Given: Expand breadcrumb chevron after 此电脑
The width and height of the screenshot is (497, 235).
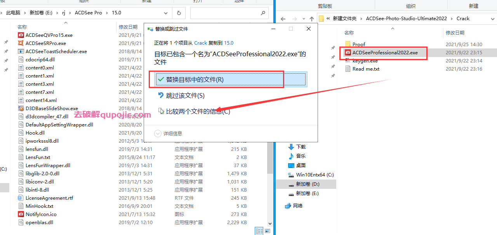Looking at the screenshot, I should click(25, 13).
